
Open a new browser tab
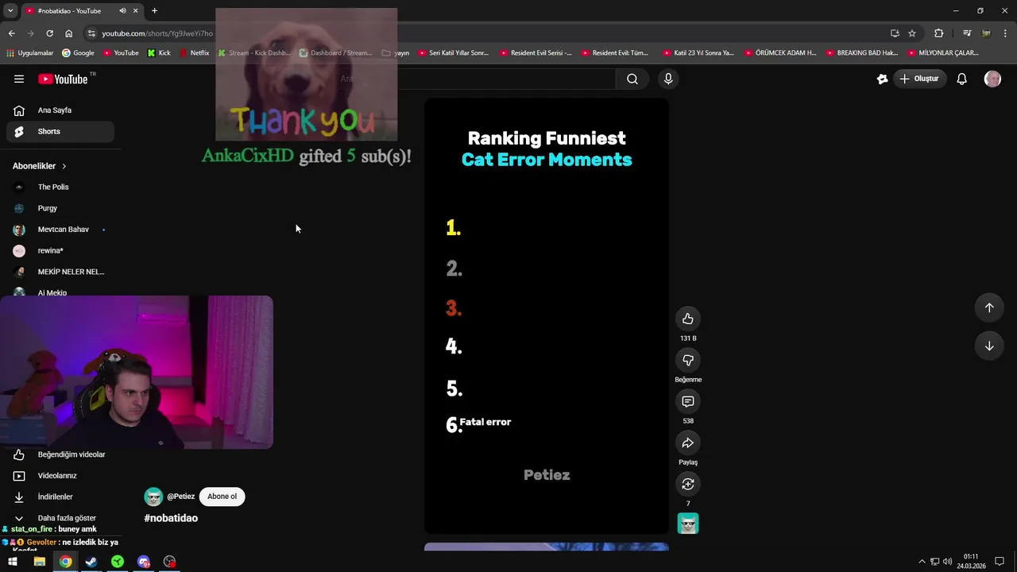[154, 11]
